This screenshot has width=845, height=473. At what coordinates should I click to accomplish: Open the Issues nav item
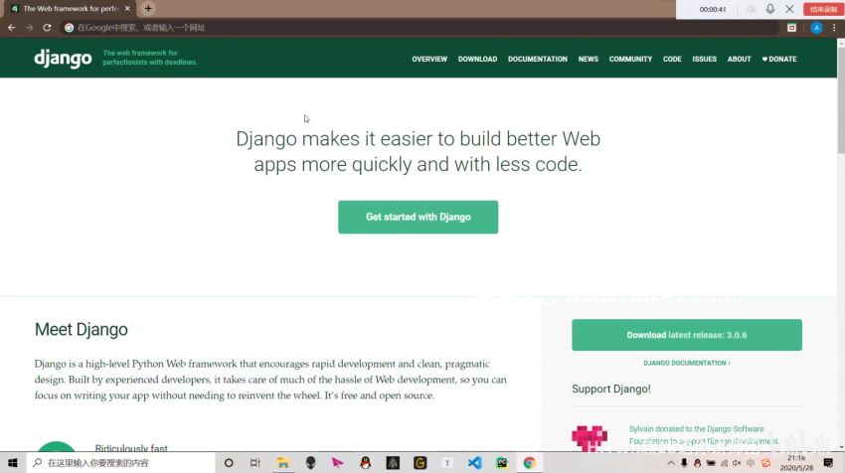(x=705, y=59)
